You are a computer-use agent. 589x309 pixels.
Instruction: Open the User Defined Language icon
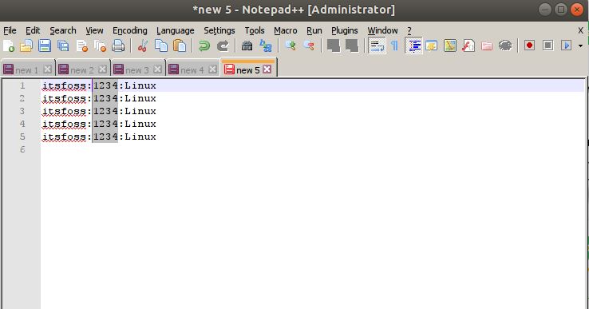[431, 46]
